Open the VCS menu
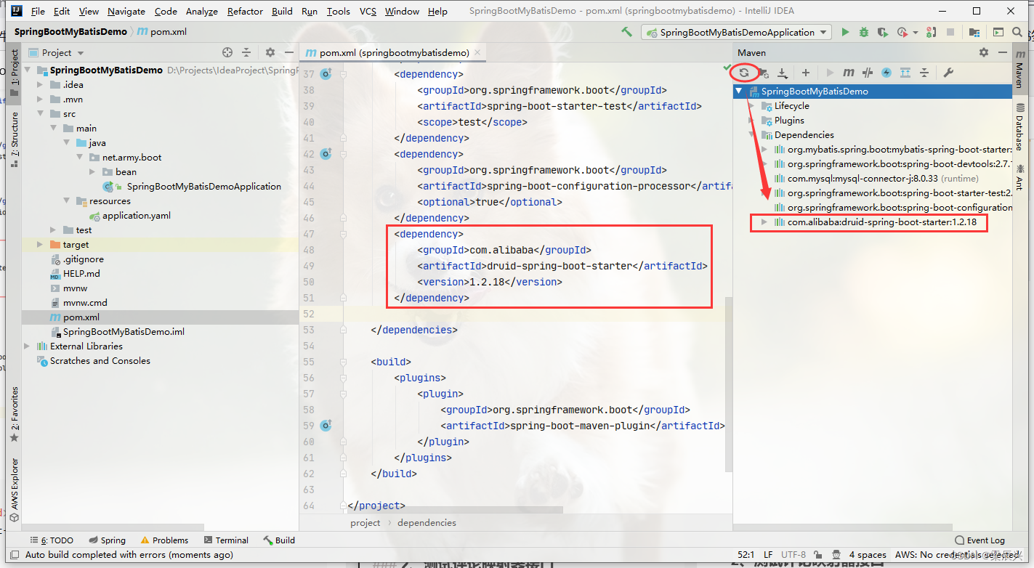The width and height of the screenshot is (1034, 568). (x=368, y=12)
